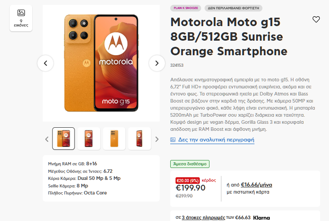The height and width of the screenshot is (221, 329).
Task: Open the 9 images gallery icon
Action: tap(21, 18)
